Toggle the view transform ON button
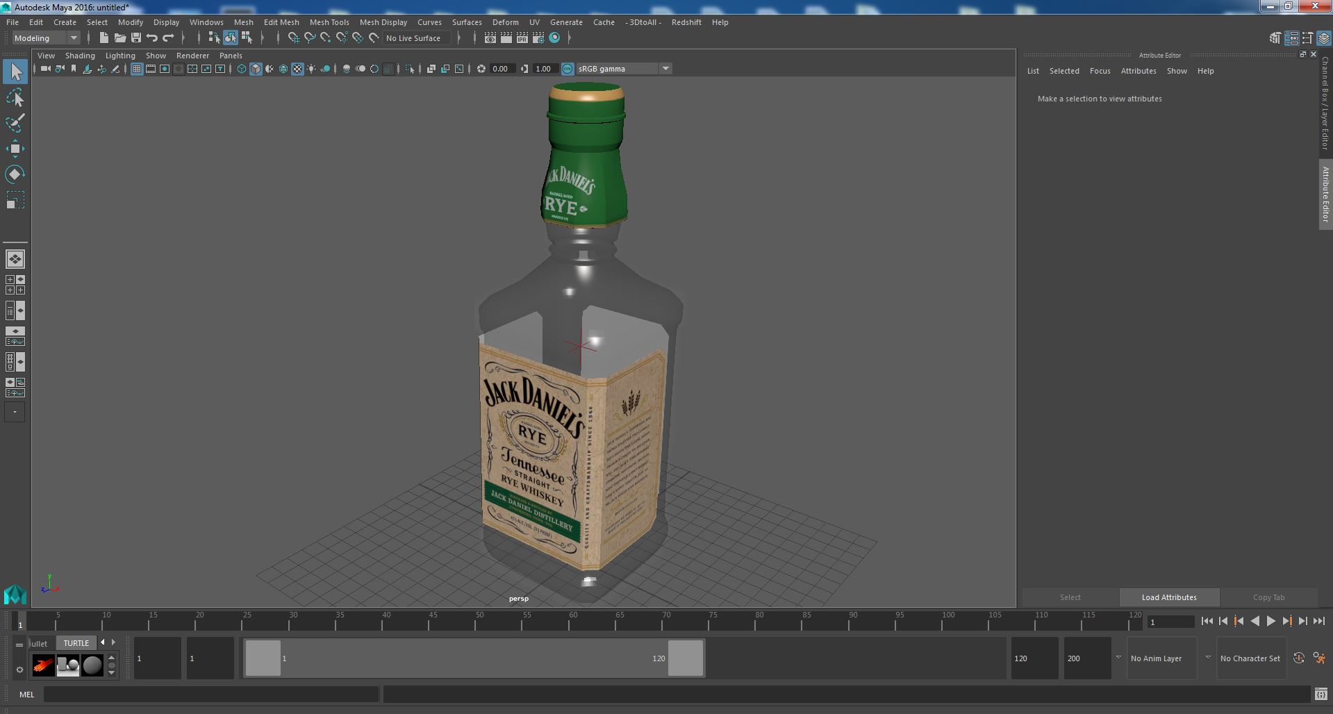Image resolution: width=1333 pixels, height=714 pixels. (x=568, y=69)
